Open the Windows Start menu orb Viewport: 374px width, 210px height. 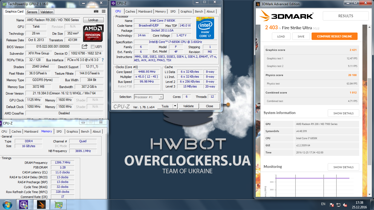7,205
